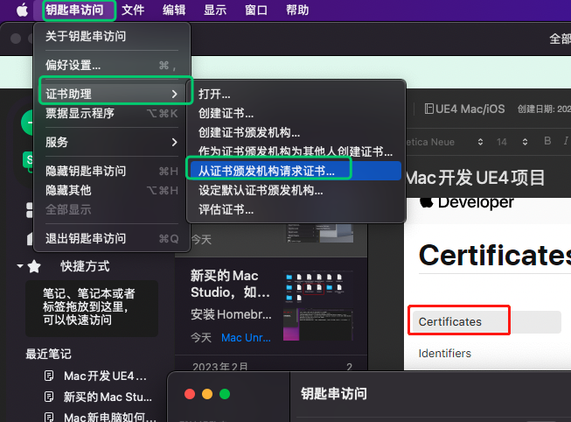Apply bold with the B icon
Image resolution: width=571 pixels, height=422 pixels.
(548, 141)
